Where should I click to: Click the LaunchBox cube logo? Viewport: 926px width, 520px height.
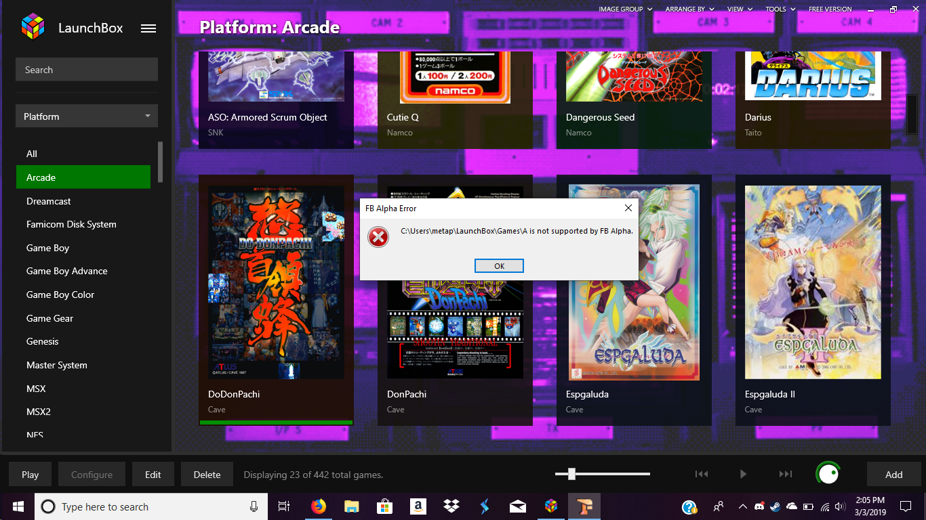click(33, 27)
